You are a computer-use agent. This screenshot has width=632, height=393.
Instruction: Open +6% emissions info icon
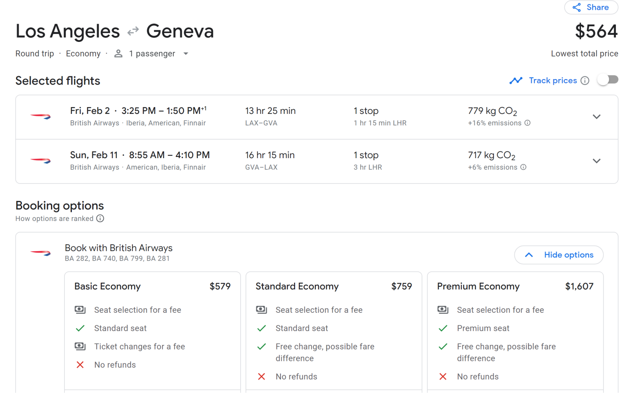(523, 167)
